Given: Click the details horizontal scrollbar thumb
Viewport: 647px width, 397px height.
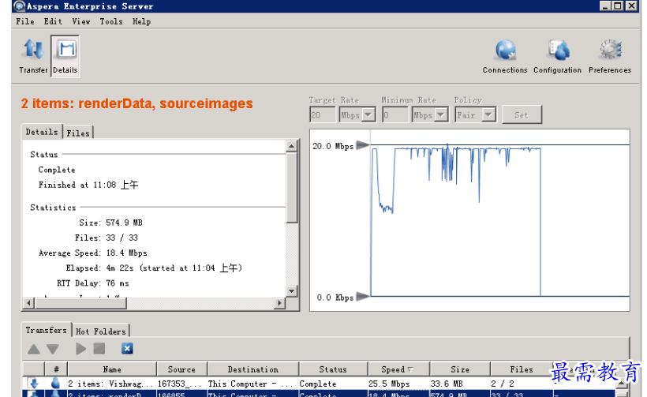Looking at the screenshot, I should (80, 303).
